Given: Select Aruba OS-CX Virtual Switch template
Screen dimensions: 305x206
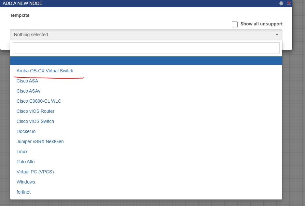Looking at the screenshot, I should [x=45, y=71].
